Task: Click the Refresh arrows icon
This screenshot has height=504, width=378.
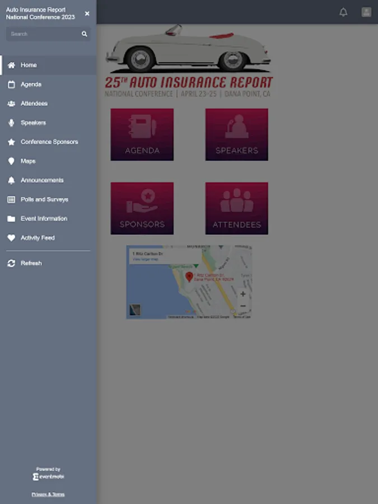Action: (x=11, y=263)
